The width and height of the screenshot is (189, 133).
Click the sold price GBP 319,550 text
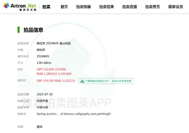coord(45,81)
